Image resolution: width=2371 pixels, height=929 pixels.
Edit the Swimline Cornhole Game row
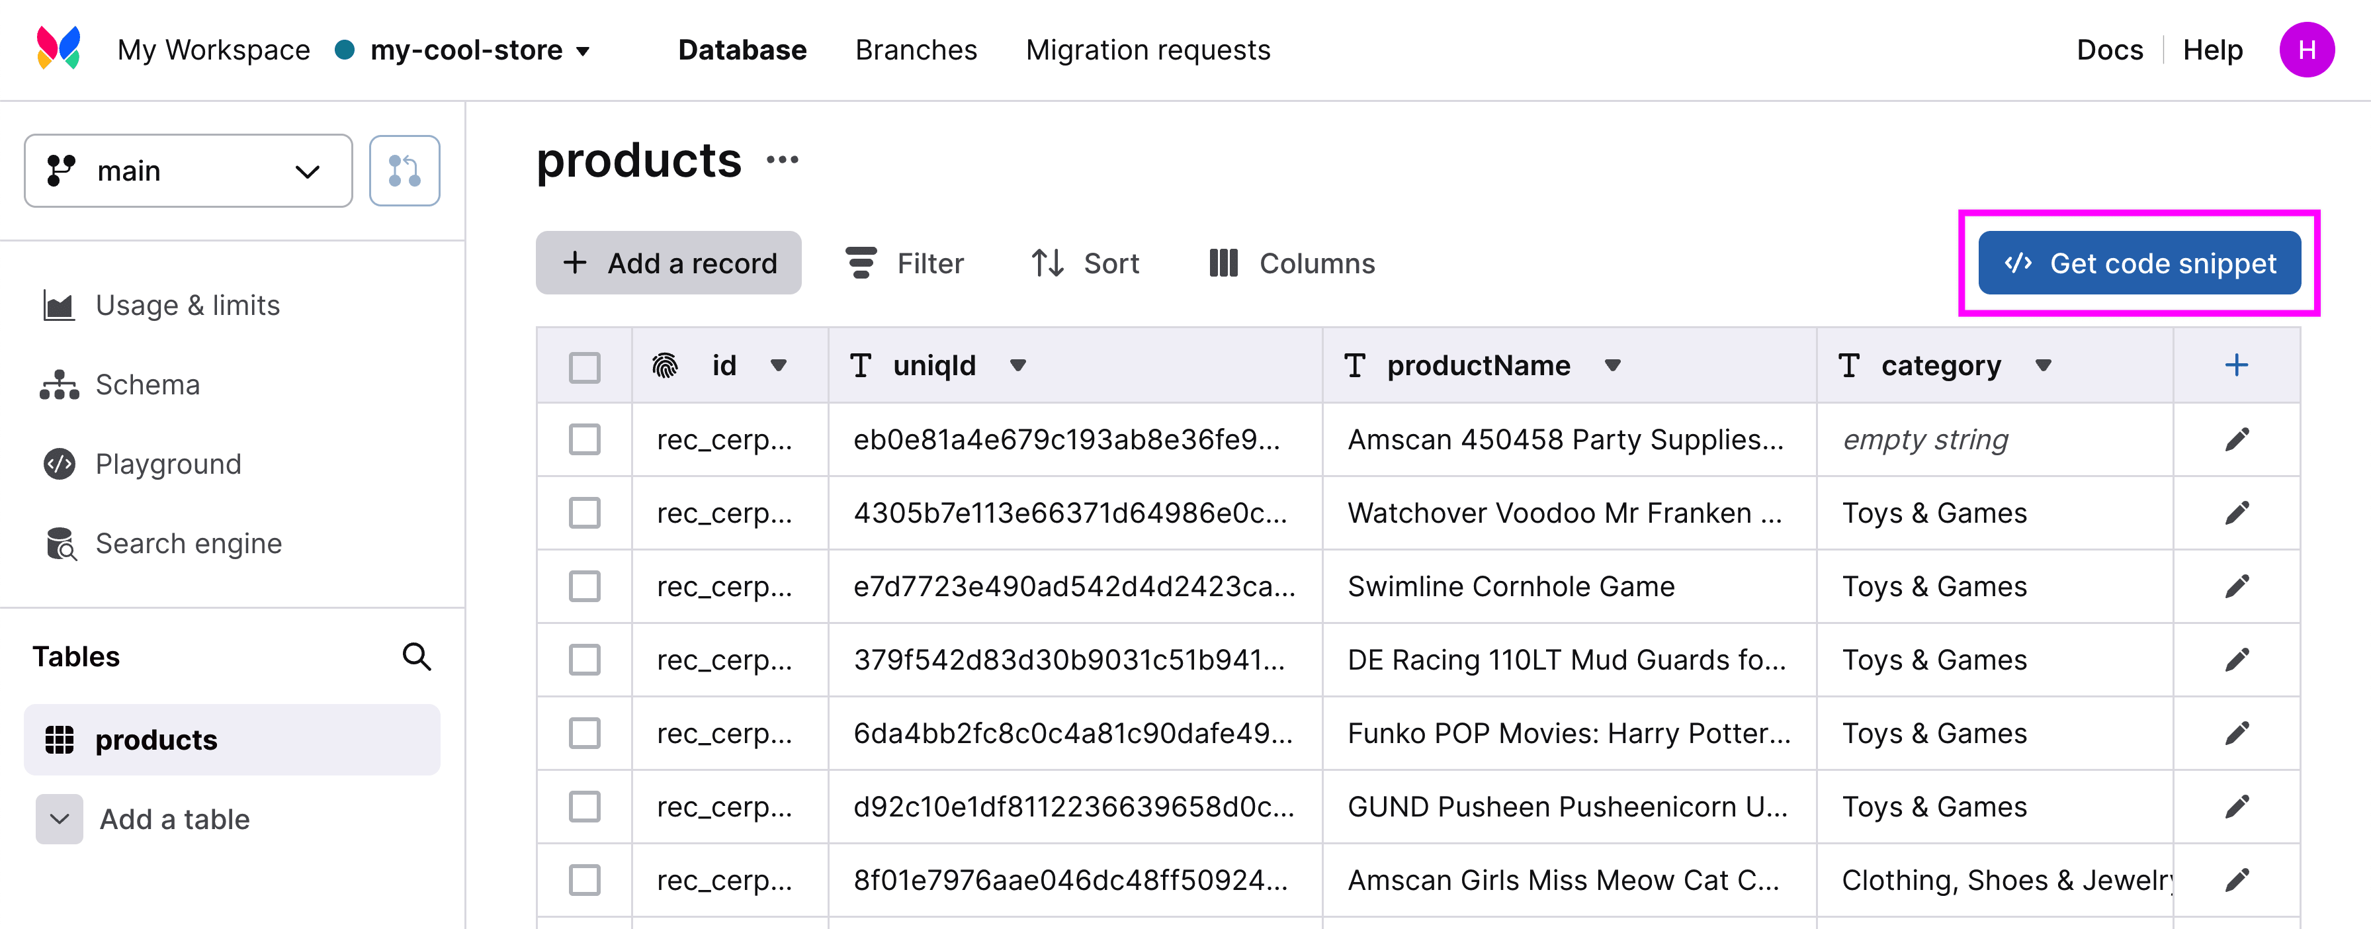coord(2237,586)
